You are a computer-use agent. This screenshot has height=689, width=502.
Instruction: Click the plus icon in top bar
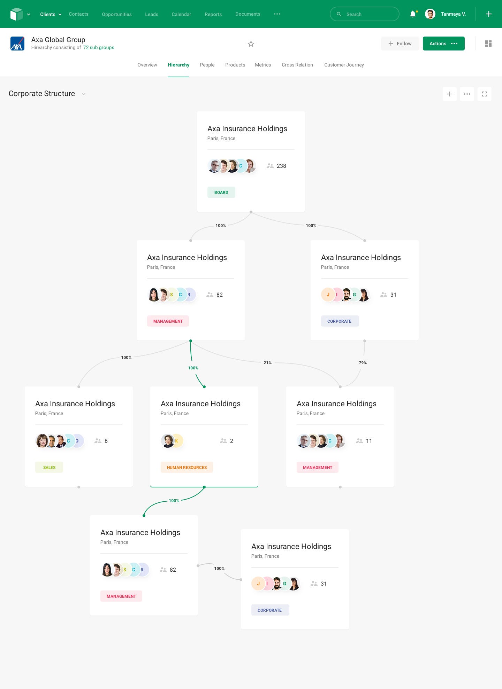click(489, 14)
